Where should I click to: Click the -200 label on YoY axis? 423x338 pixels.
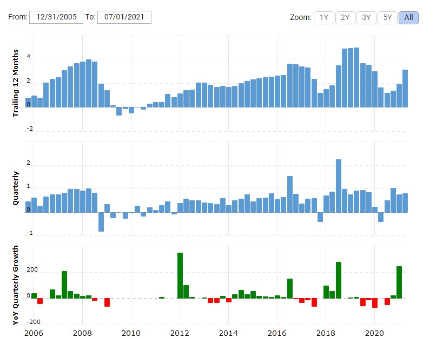coord(34,322)
